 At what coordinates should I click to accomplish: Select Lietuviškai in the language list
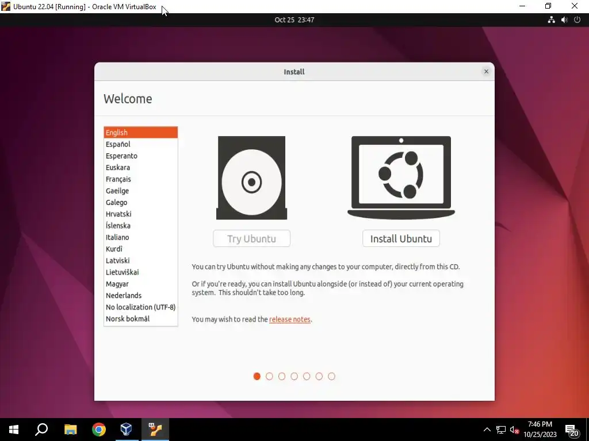pos(140,272)
